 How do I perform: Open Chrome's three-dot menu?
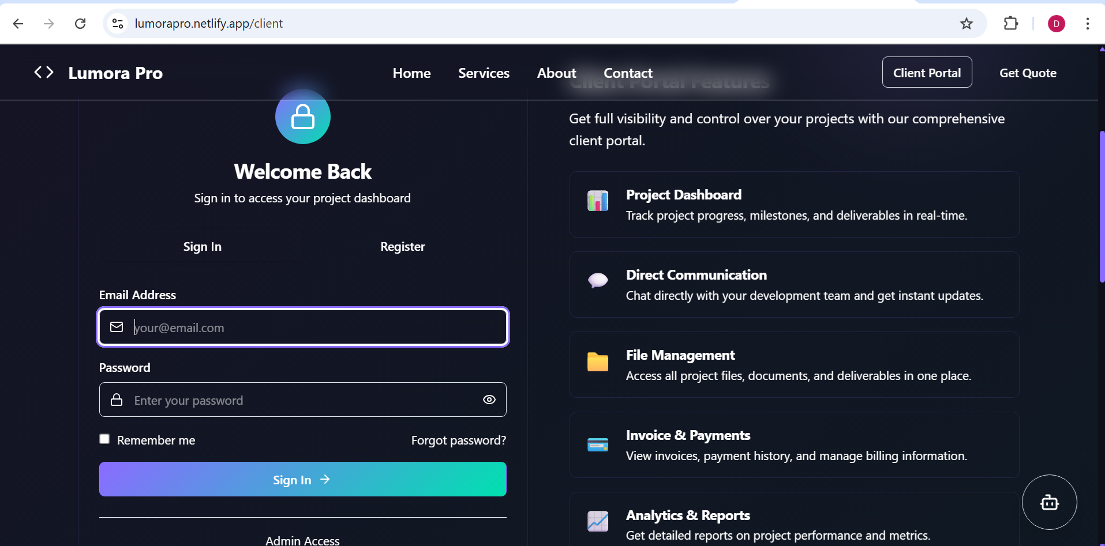1088,24
